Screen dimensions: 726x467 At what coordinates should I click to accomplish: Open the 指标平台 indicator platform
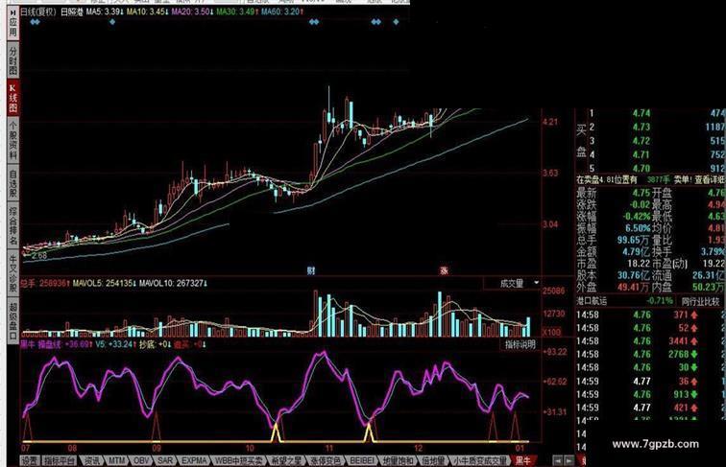click(60, 460)
